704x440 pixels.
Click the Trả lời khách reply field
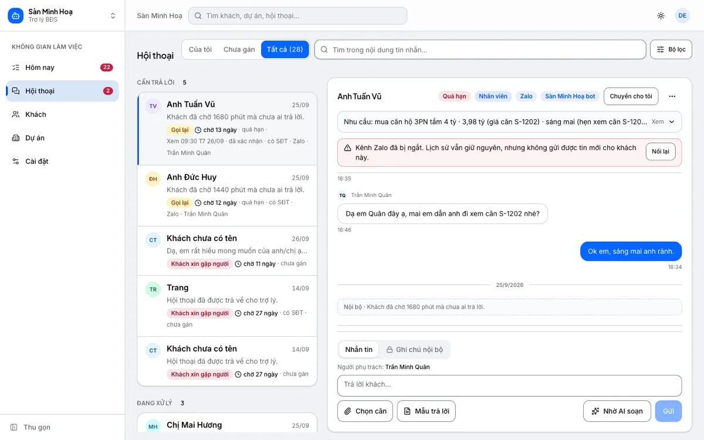(509, 385)
